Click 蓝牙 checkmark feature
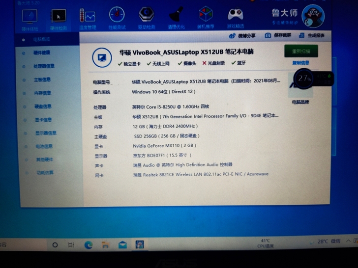The image size is (358, 268). 239,63
